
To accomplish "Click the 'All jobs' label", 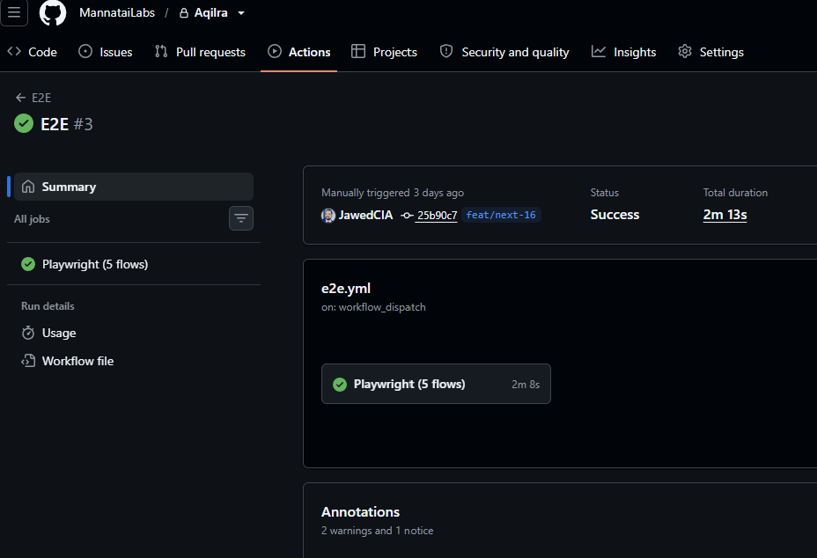I will 32,219.
